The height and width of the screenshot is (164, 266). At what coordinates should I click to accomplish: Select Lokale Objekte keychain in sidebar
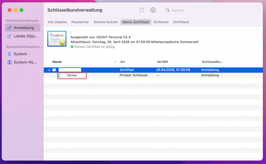[x=23, y=36]
